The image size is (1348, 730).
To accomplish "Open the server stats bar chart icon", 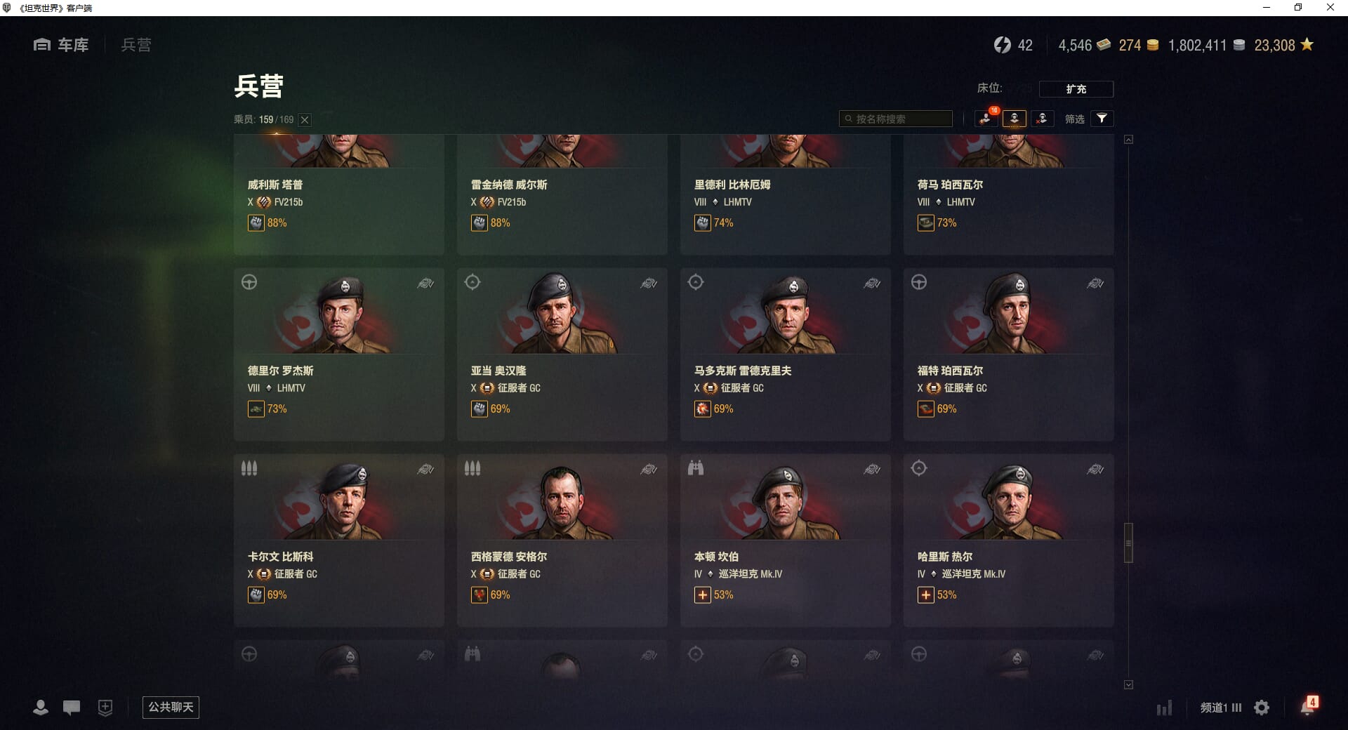I will (x=1164, y=708).
